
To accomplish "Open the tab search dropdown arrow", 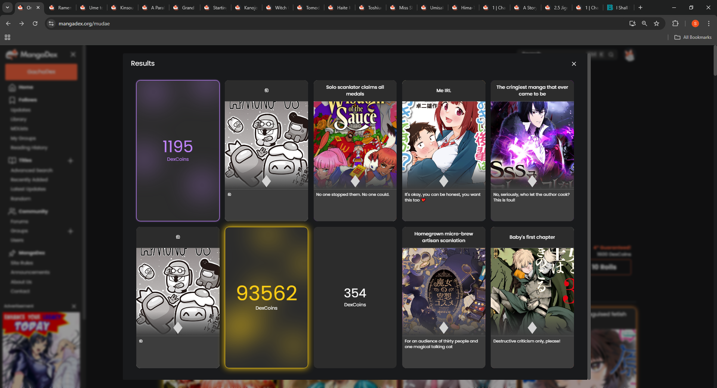I will [7, 7].
